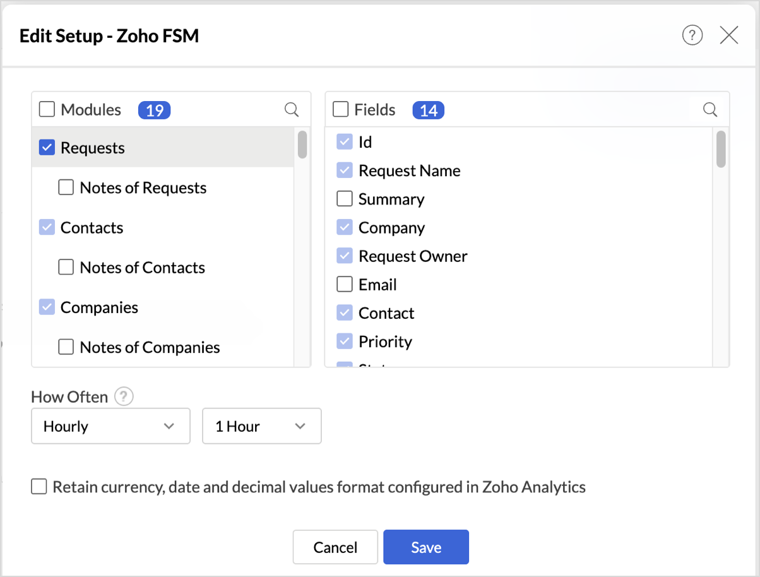Open the 1 Hour interval dropdown
This screenshot has width=760, height=577.
261,426
